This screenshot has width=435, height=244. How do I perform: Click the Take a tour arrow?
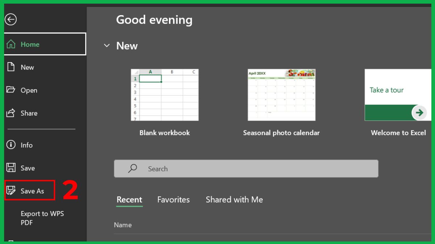click(419, 113)
